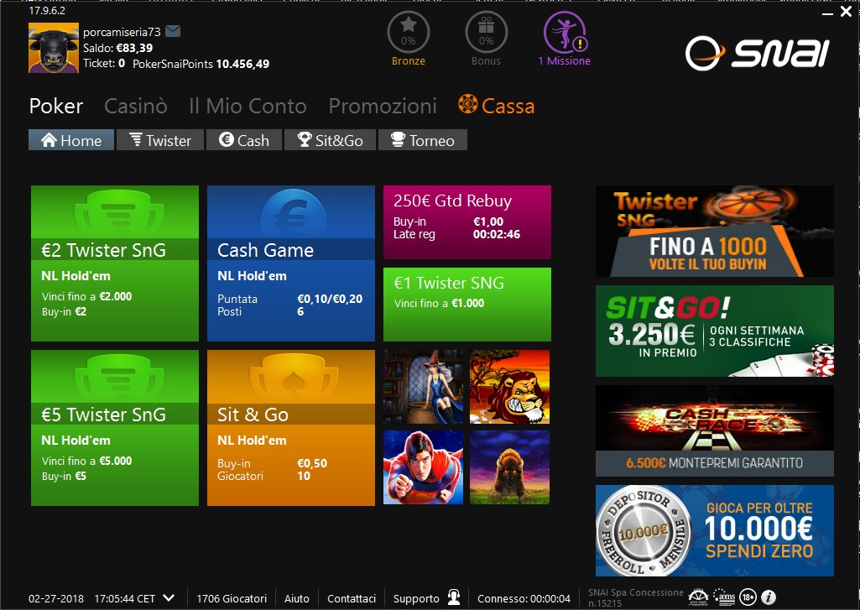Image resolution: width=860 pixels, height=610 pixels.
Task: Open the Depositor Freeroll 10.000€ banner
Action: coord(715,530)
